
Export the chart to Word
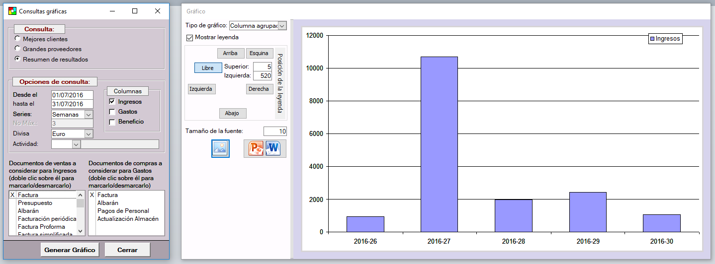point(274,148)
